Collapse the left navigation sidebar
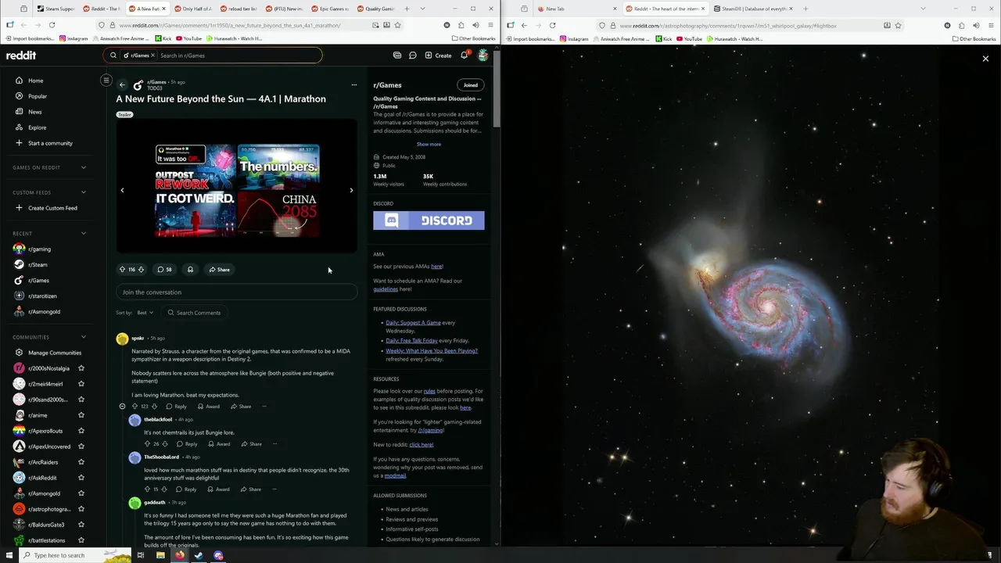This screenshot has height=563, width=1001. pyautogui.click(x=106, y=80)
